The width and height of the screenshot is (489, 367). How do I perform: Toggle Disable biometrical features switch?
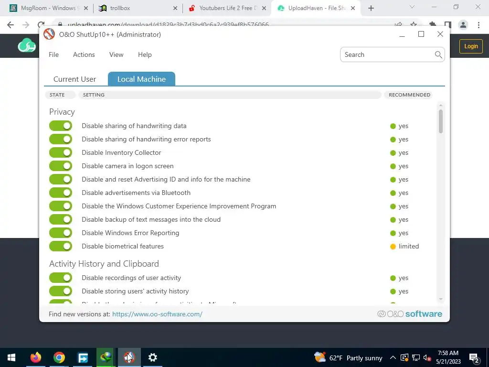61,246
